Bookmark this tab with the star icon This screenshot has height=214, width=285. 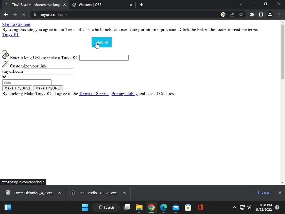(241, 14)
